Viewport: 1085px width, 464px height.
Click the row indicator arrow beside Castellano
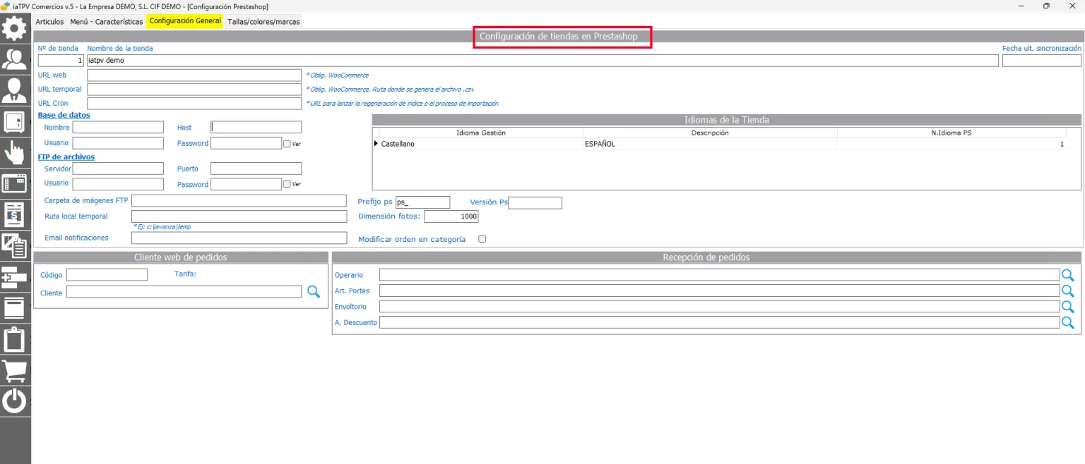376,144
